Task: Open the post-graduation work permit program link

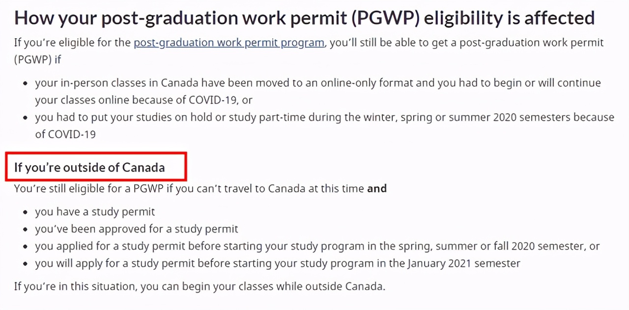Action: [x=229, y=43]
